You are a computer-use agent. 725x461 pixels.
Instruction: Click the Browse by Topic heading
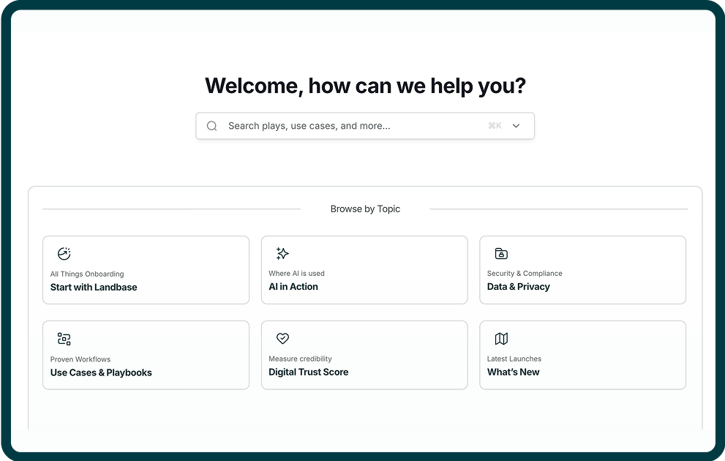365,209
